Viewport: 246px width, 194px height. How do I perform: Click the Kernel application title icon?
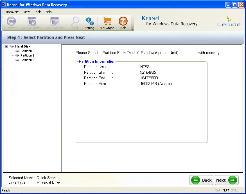click(4, 5)
